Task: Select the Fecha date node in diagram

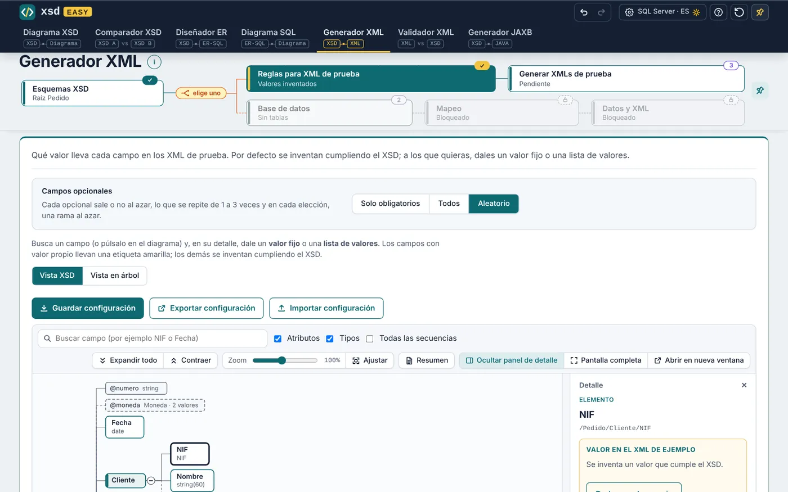Action: 125,427
